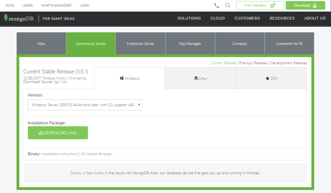Open the Enterprise Server tab
Image resolution: width=331 pixels, height=193 pixels.
[141, 44]
